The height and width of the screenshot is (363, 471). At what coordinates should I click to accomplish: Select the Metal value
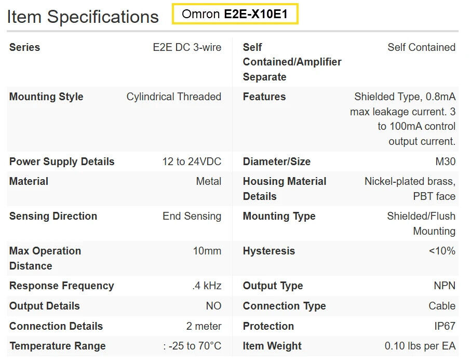[208, 182]
